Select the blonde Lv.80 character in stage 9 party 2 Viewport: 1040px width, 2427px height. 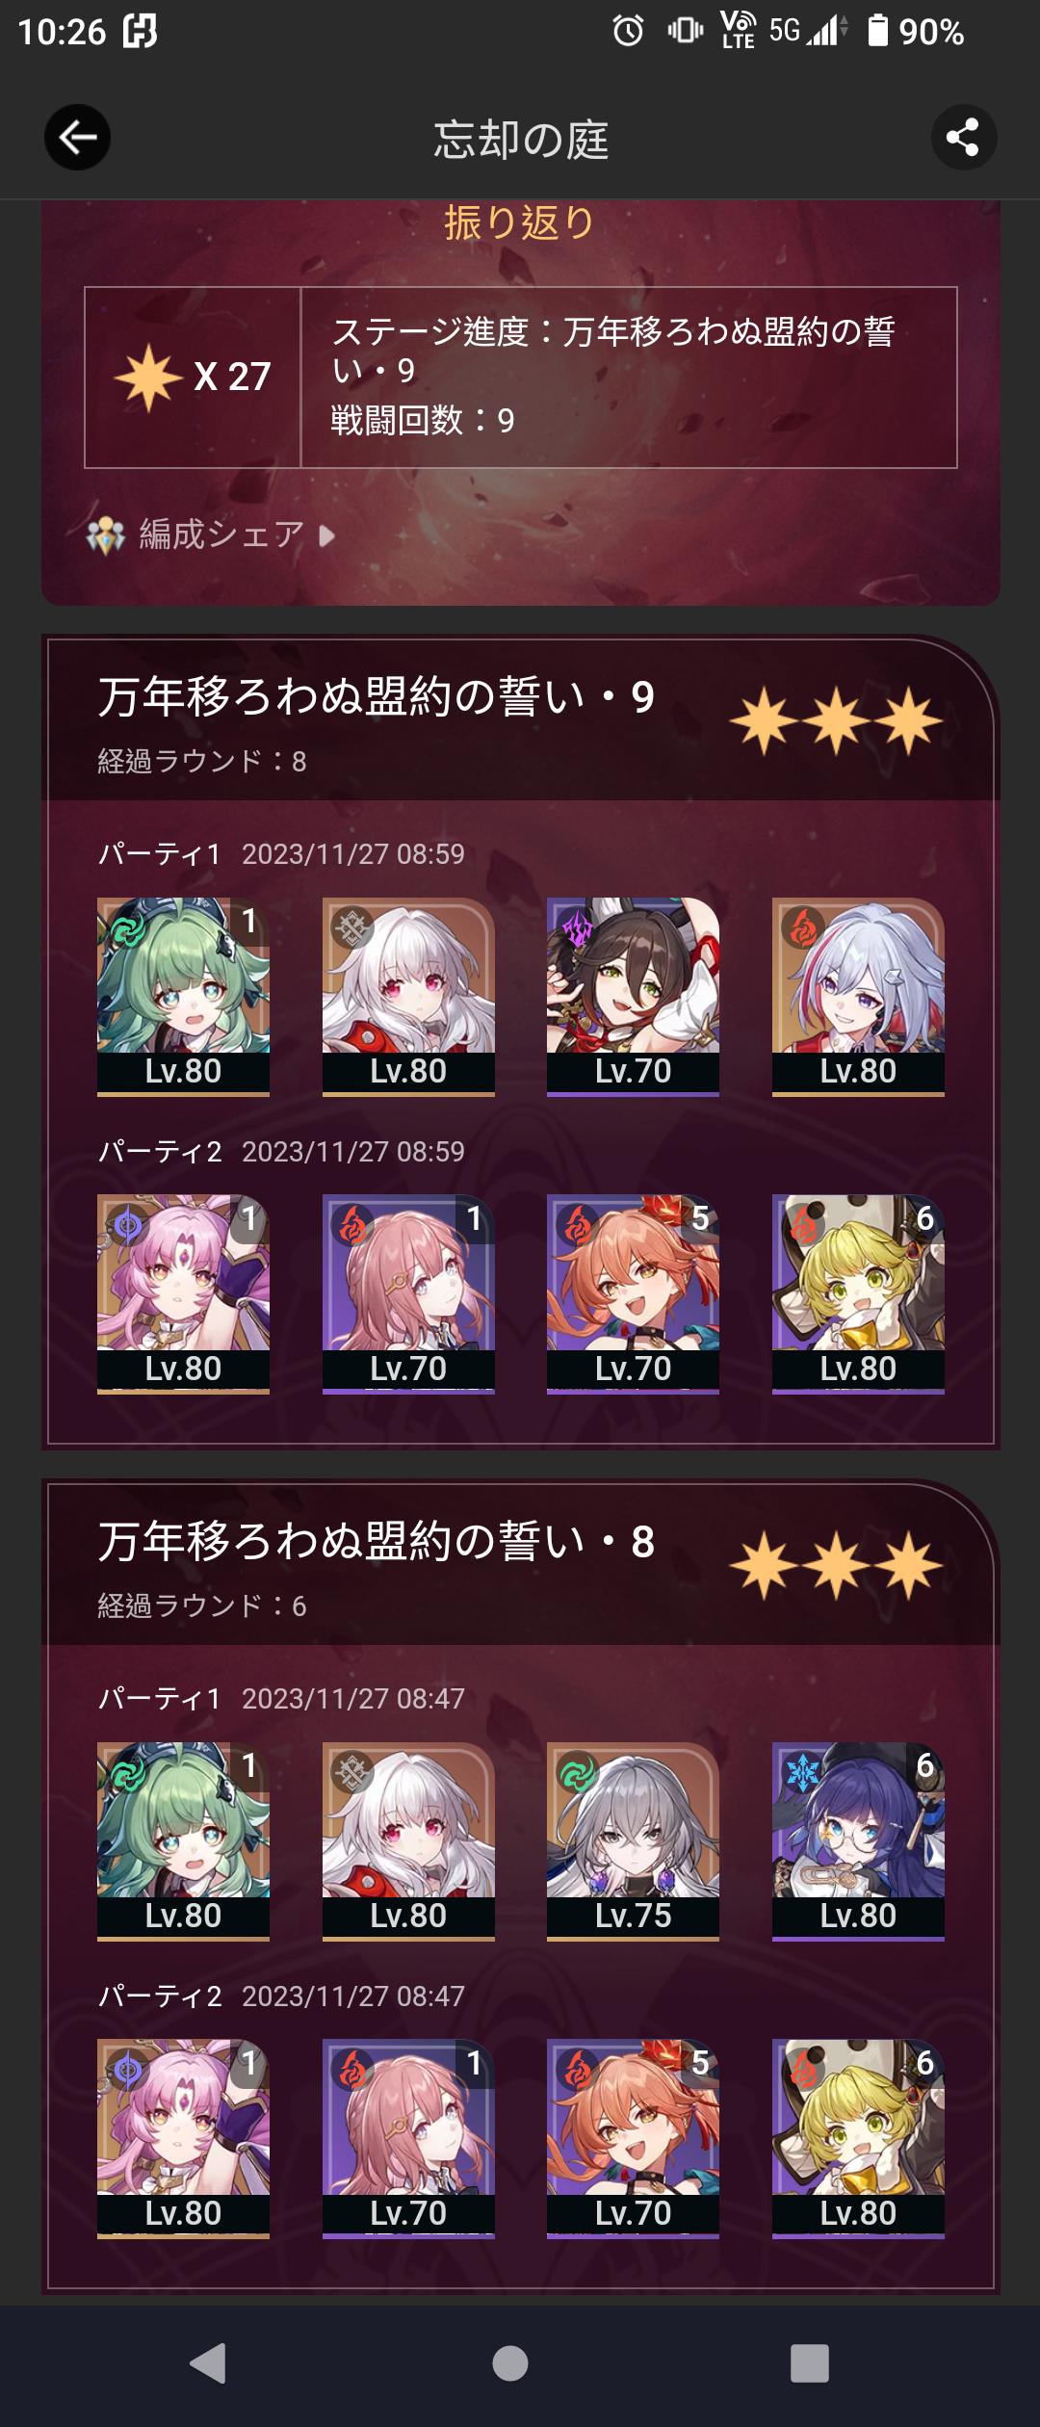click(x=858, y=1294)
